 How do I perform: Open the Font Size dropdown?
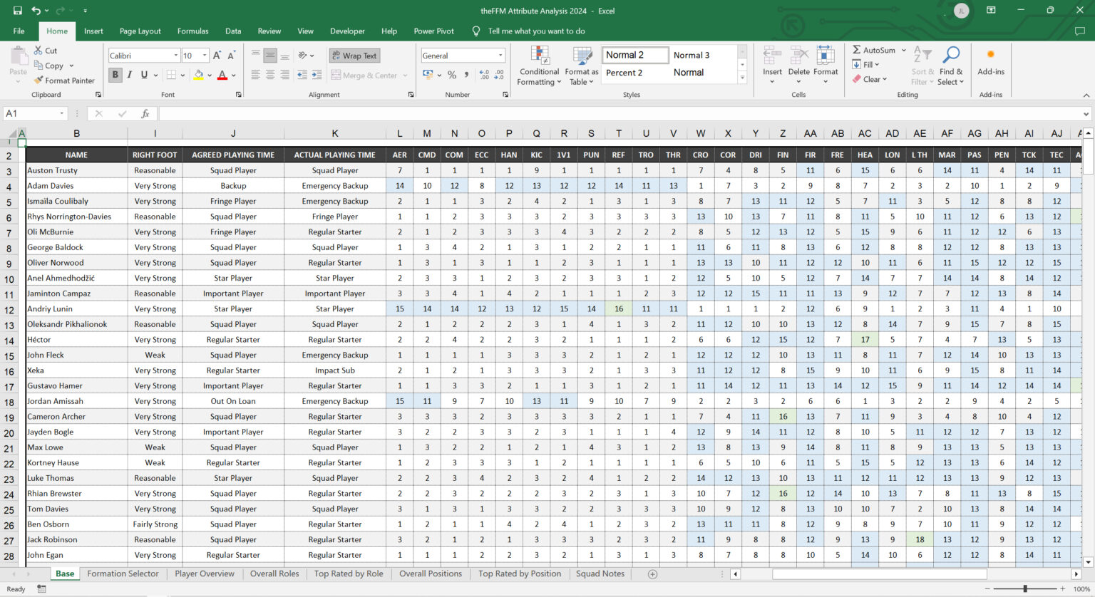pyautogui.click(x=206, y=55)
